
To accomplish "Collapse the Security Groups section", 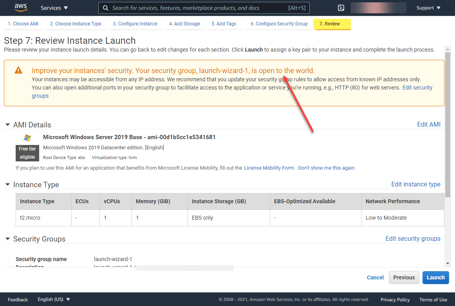I will 7,239.
